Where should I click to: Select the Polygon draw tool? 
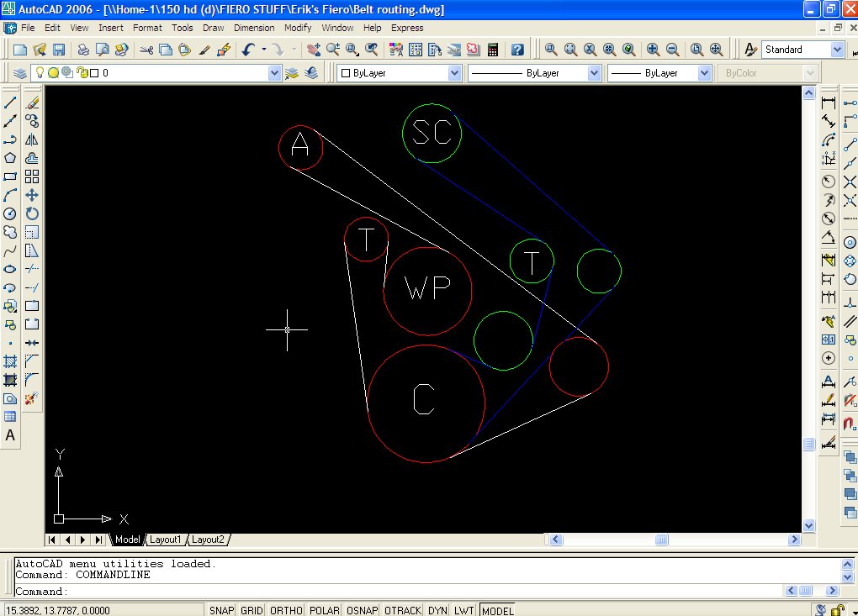point(10,158)
